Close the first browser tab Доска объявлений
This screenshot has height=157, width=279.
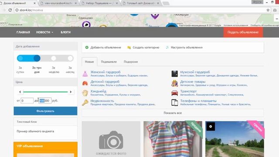(x=34, y=3)
